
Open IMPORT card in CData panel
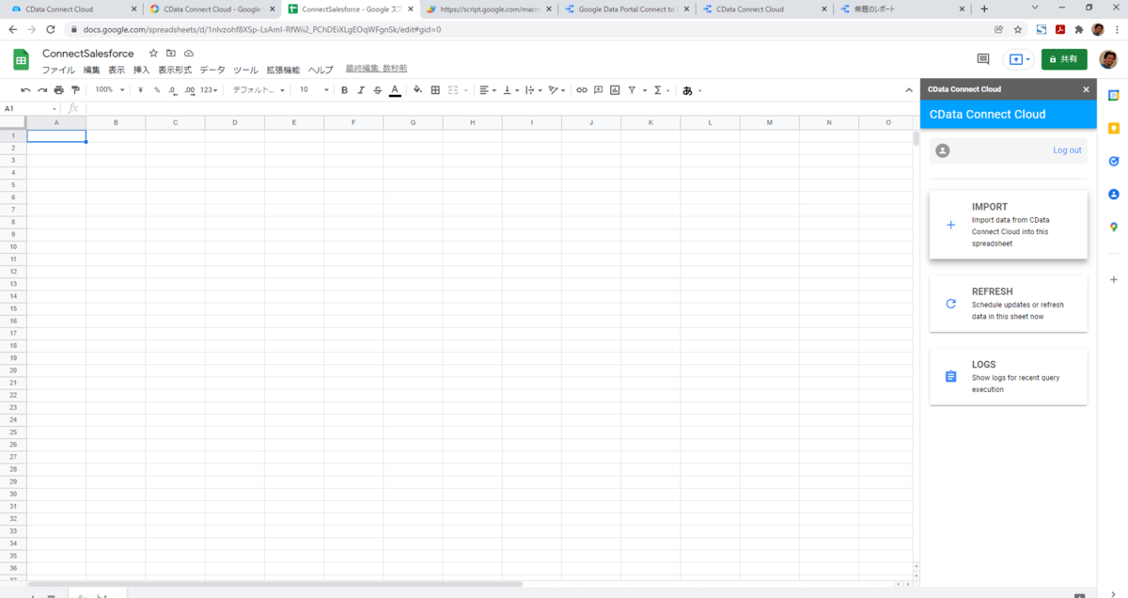point(1008,225)
